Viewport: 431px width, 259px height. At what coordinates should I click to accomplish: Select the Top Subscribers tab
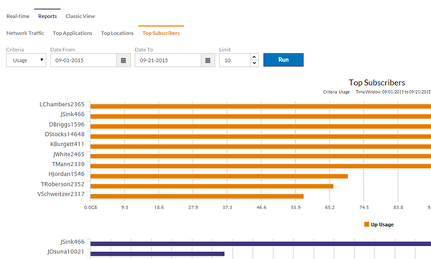point(161,33)
